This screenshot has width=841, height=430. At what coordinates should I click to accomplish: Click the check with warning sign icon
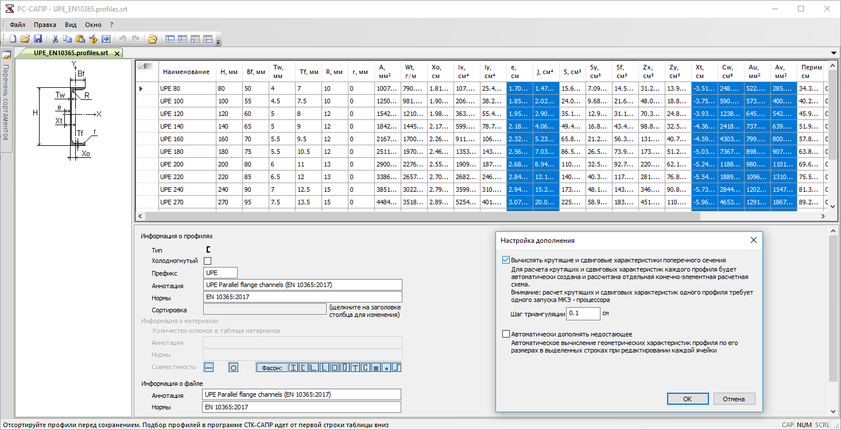pyautogui.click(x=93, y=39)
